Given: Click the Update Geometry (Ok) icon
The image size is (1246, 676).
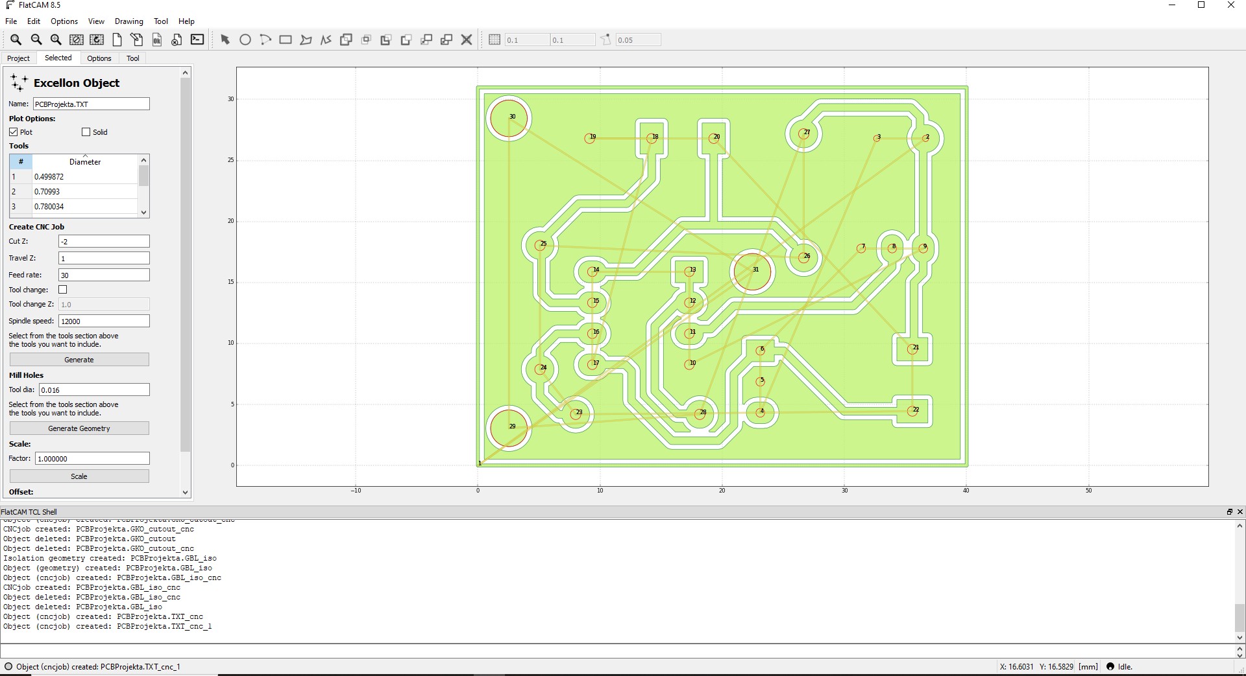Looking at the screenshot, I should (157, 40).
